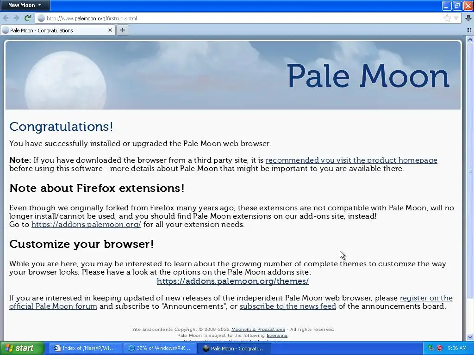
Task: Close the Pale Moon - Congratulations tab
Action: tap(110, 30)
